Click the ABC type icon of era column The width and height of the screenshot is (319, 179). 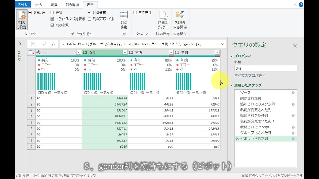39,52
